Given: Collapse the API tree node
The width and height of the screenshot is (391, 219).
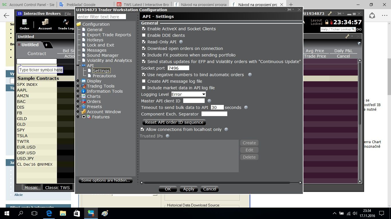Looking at the screenshot, I should coord(78,66).
